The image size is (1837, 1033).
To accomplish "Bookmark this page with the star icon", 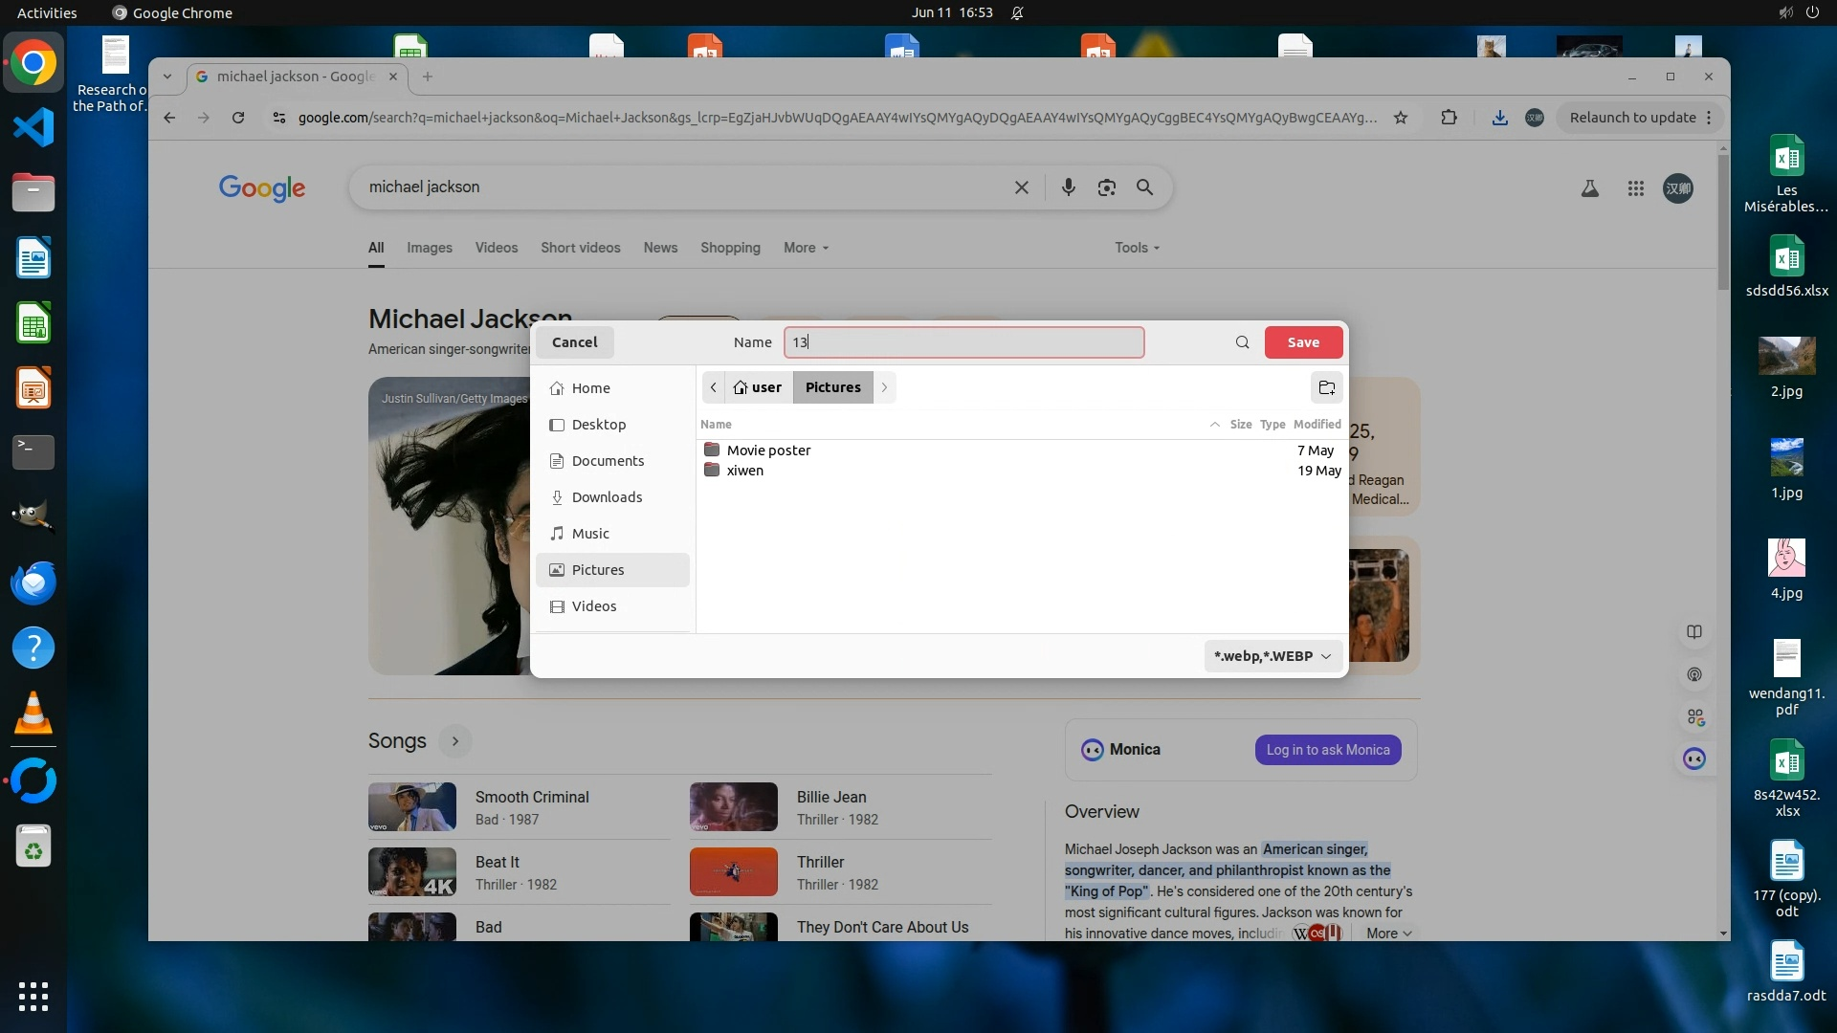I will (1401, 118).
